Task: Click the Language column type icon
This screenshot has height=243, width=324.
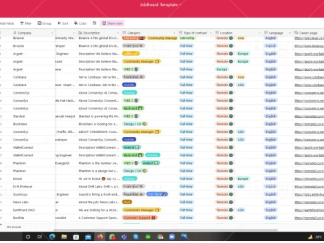Action: click(x=266, y=33)
